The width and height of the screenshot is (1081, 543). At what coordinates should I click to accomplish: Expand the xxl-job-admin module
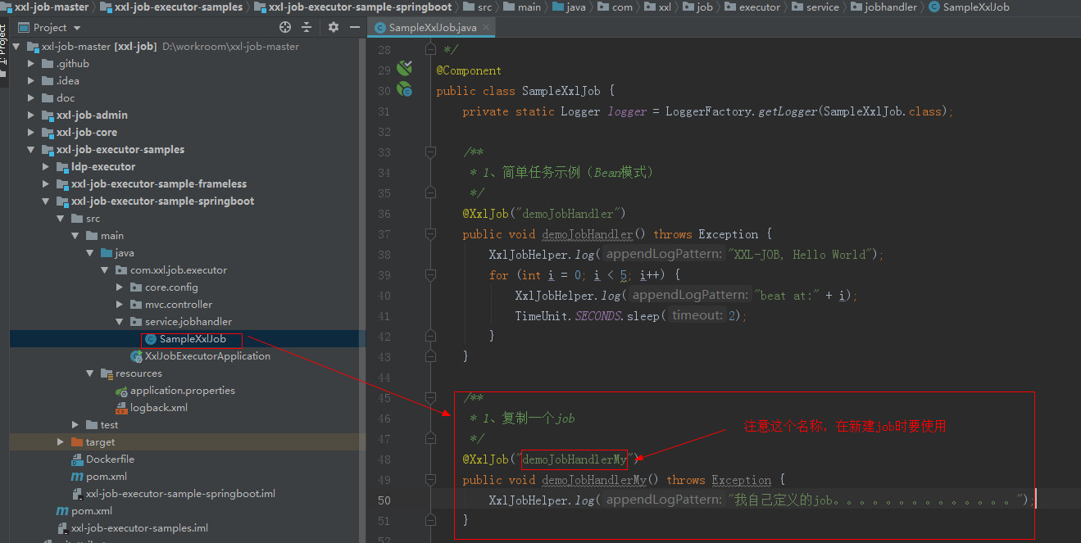(x=31, y=115)
